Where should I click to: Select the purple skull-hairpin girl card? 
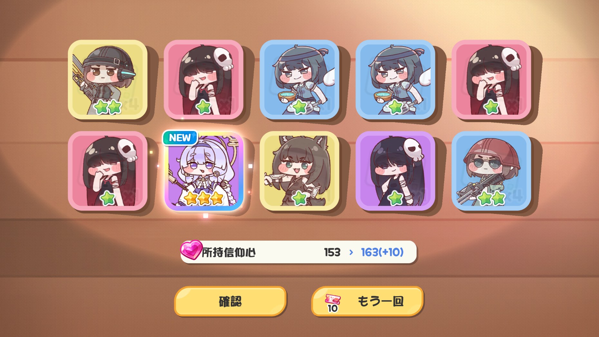pos(395,171)
